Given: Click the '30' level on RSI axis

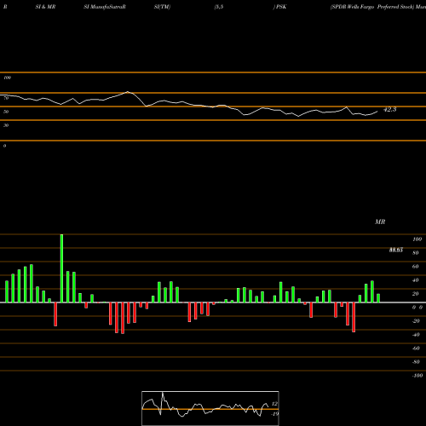Looking at the screenshot, I should (x=6, y=125).
